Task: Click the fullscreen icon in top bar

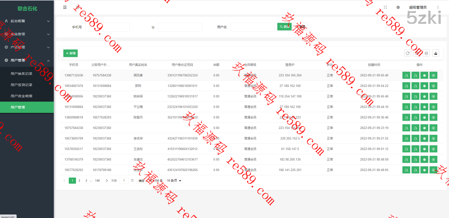Action: [385, 7]
